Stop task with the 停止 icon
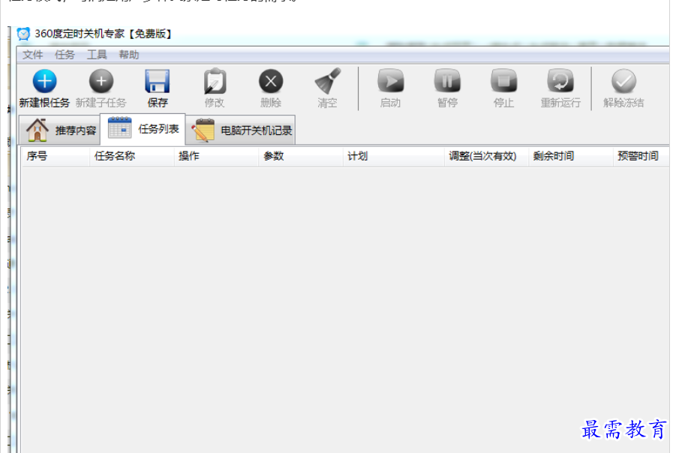This screenshot has height=453, width=673. click(x=504, y=81)
